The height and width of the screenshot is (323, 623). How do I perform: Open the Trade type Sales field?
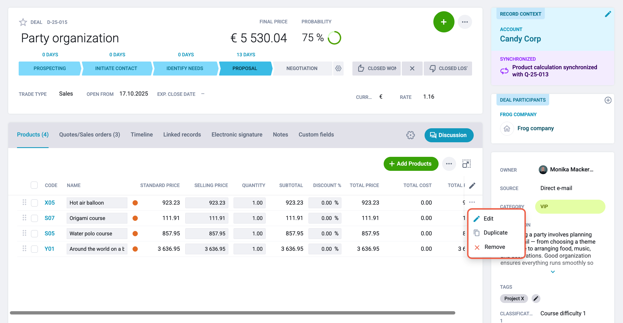(66, 94)
